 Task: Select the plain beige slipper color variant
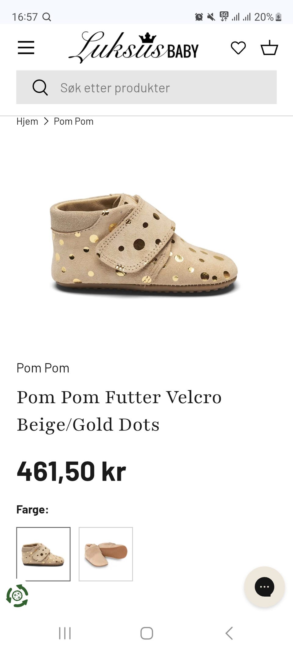point(106,554)
